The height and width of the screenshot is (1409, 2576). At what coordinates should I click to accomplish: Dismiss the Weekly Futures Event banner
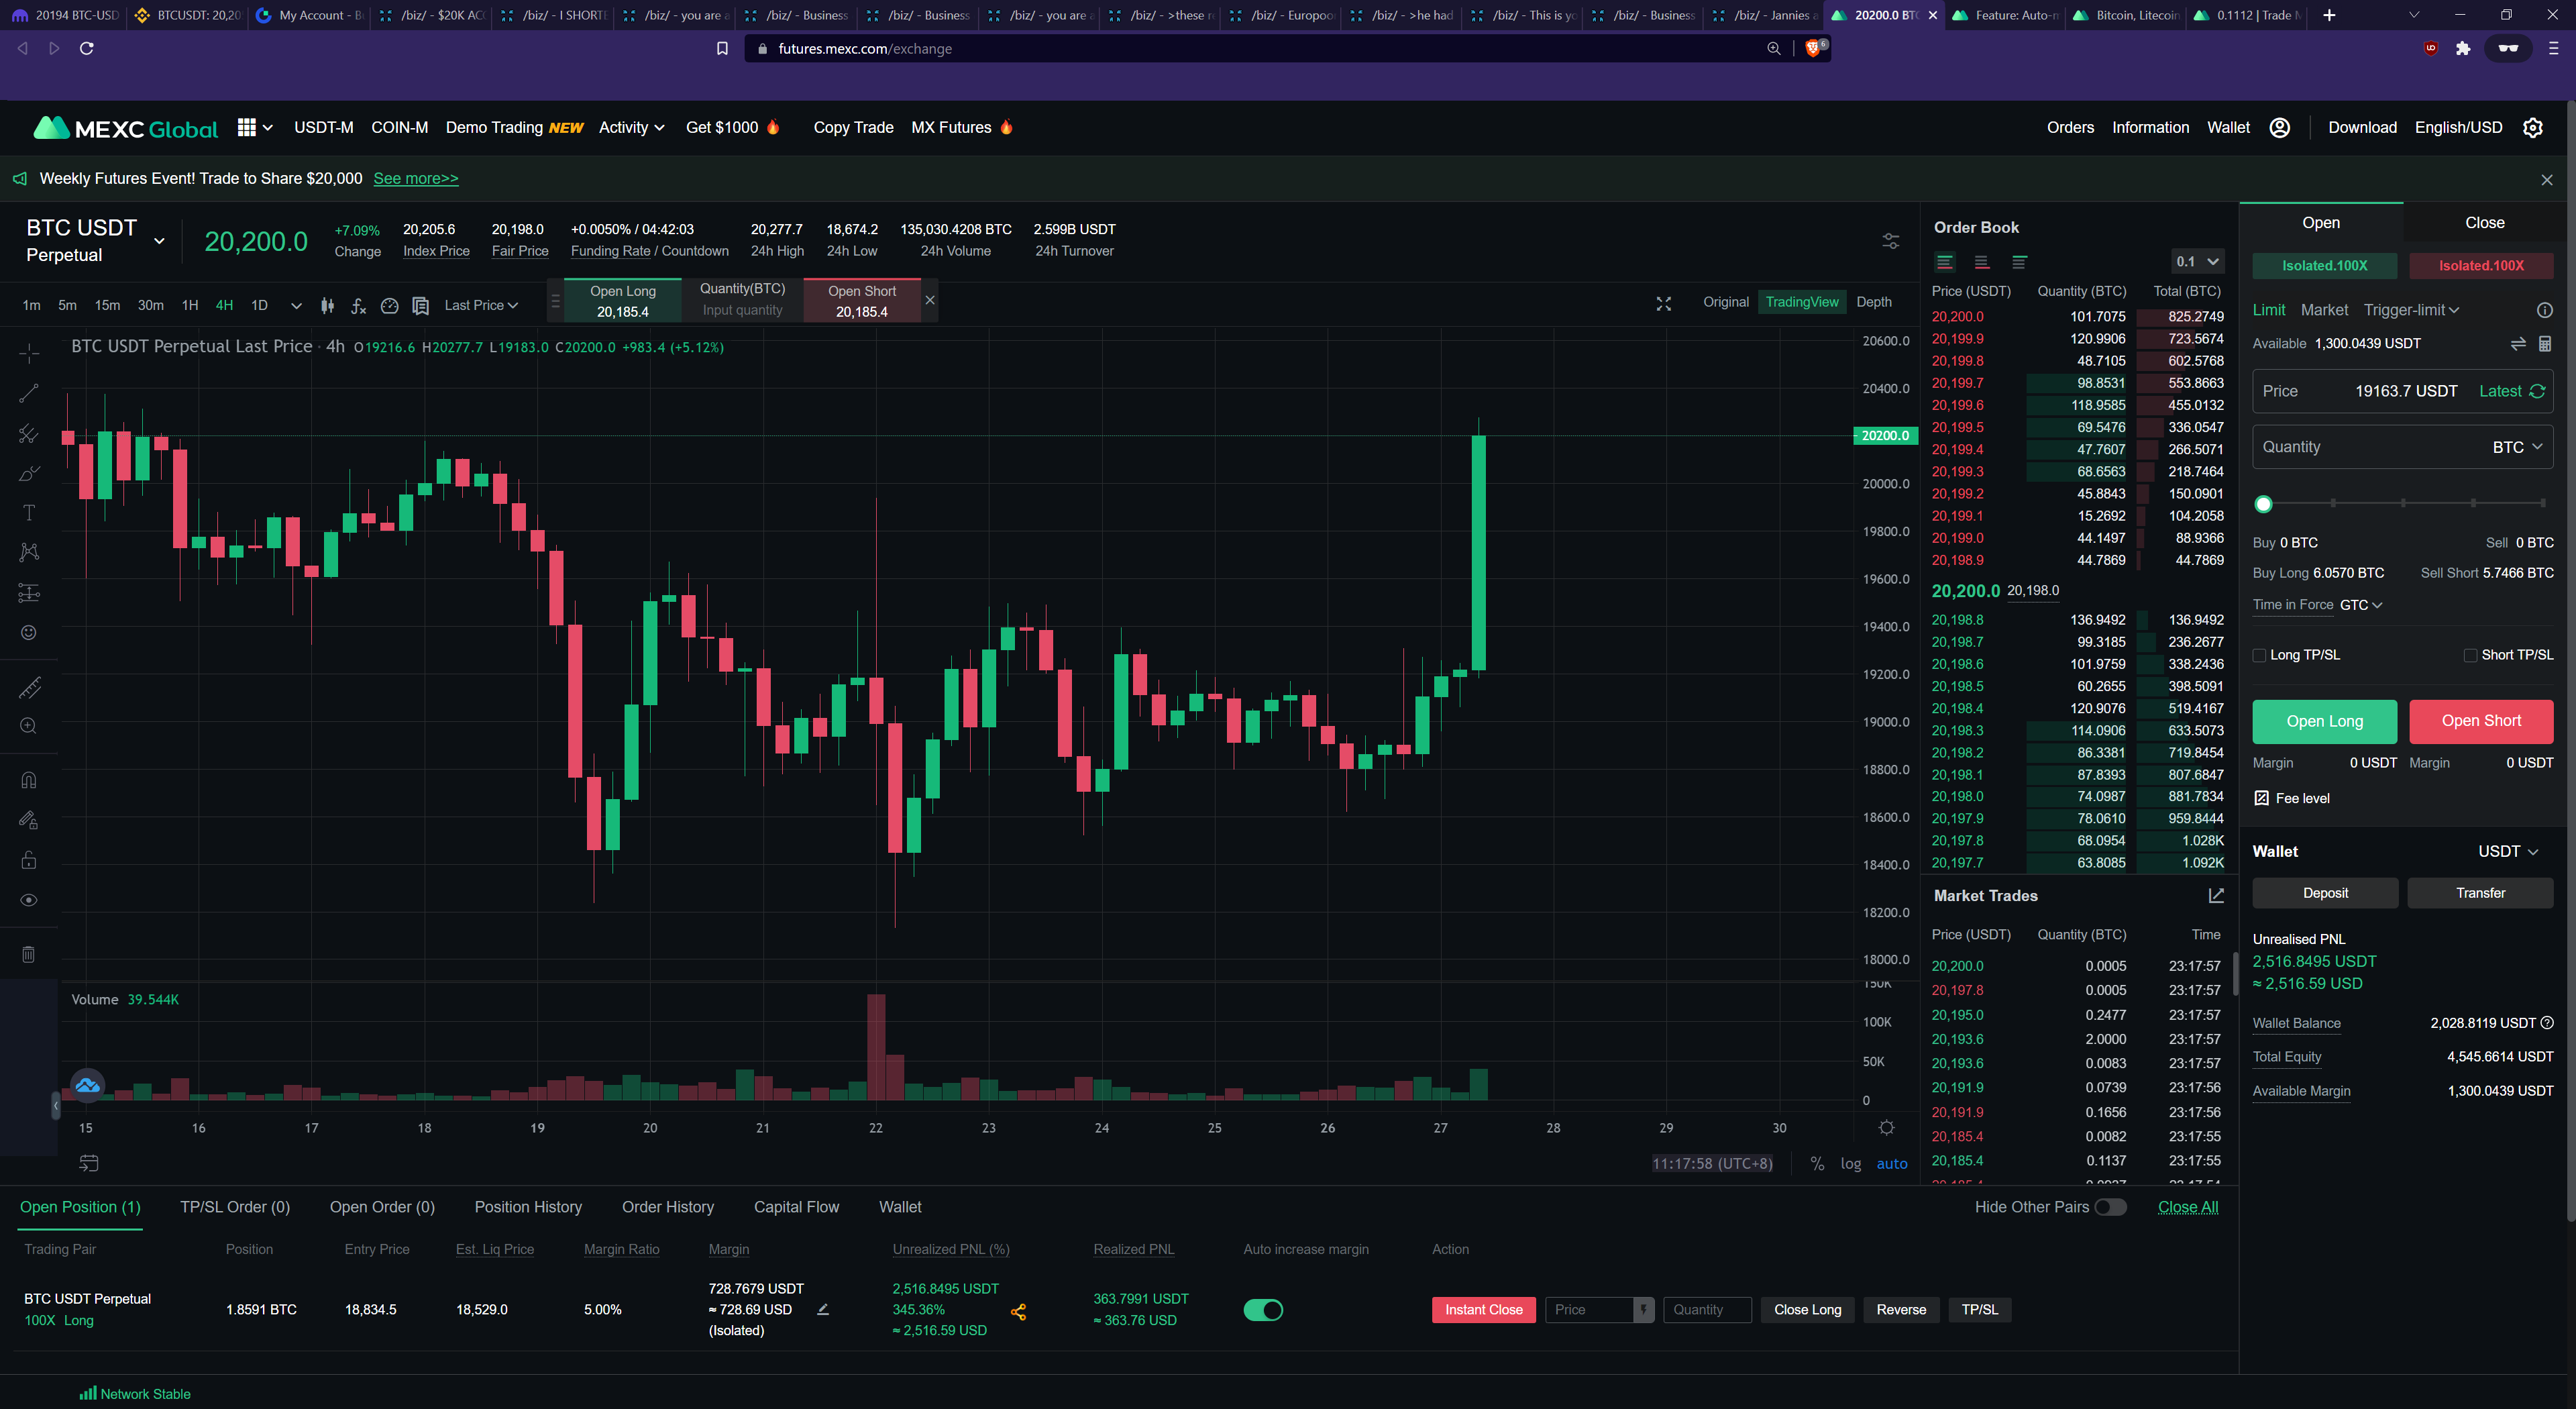(x=2546, y=180)
